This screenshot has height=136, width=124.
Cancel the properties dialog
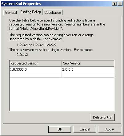tap(85, 129)
